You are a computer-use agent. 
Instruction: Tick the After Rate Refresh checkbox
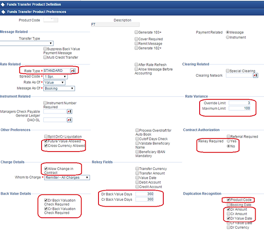136,64
